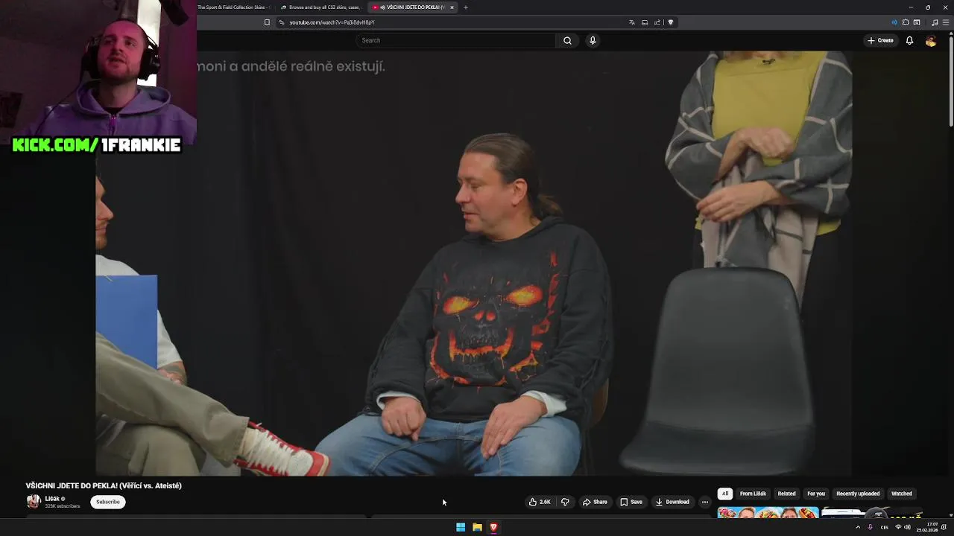Select the From Lišák filter chip
This screenshot has height=536, width=954.
[x=753, y=494]
